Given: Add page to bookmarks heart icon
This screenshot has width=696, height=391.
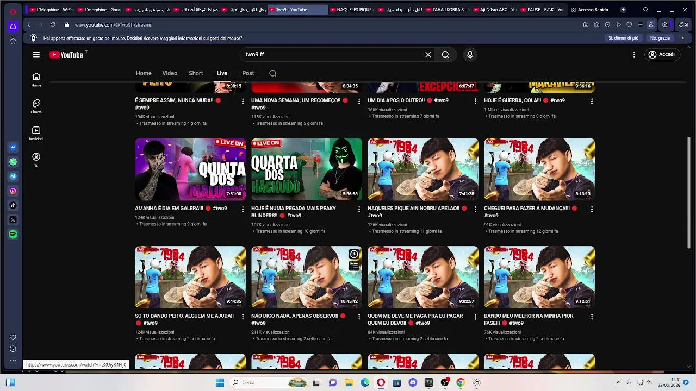Looking at the screenshot, I should (629, 24).
